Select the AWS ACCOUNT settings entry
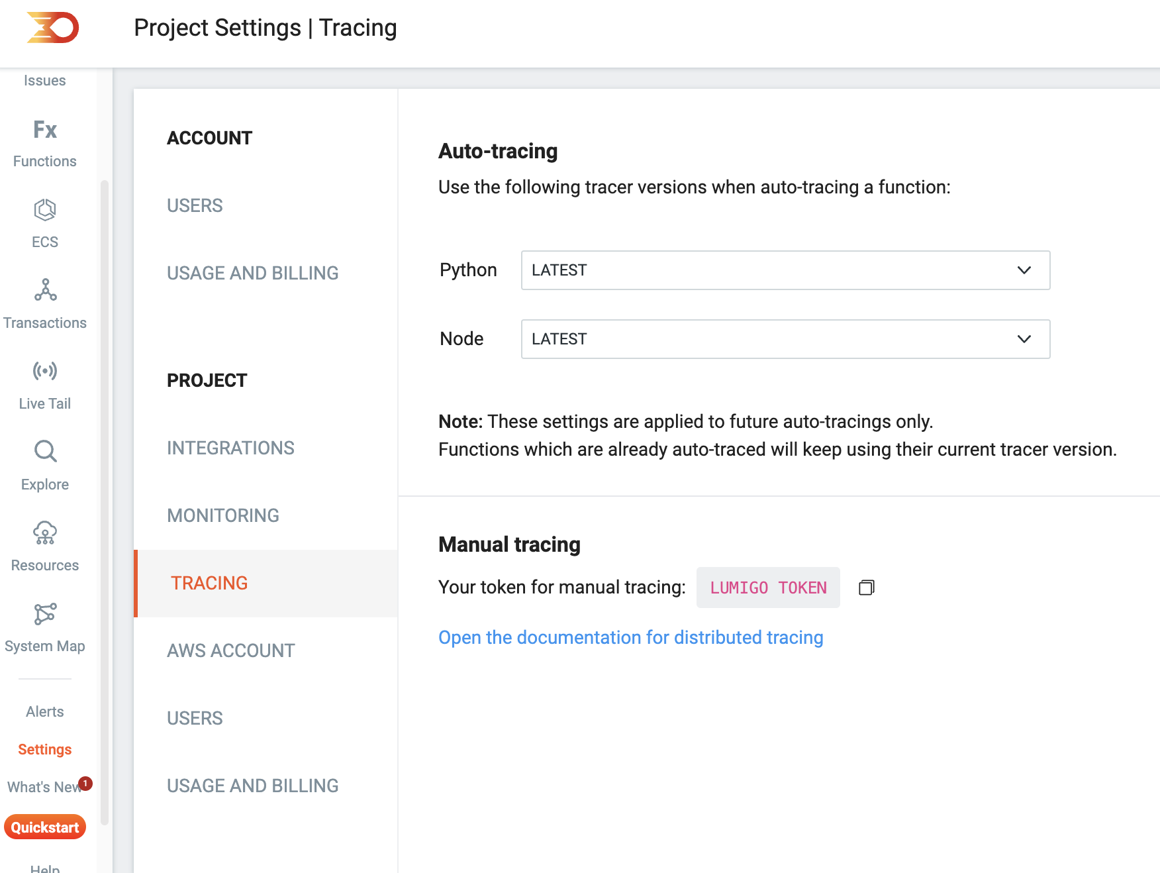 coord(231,650)
